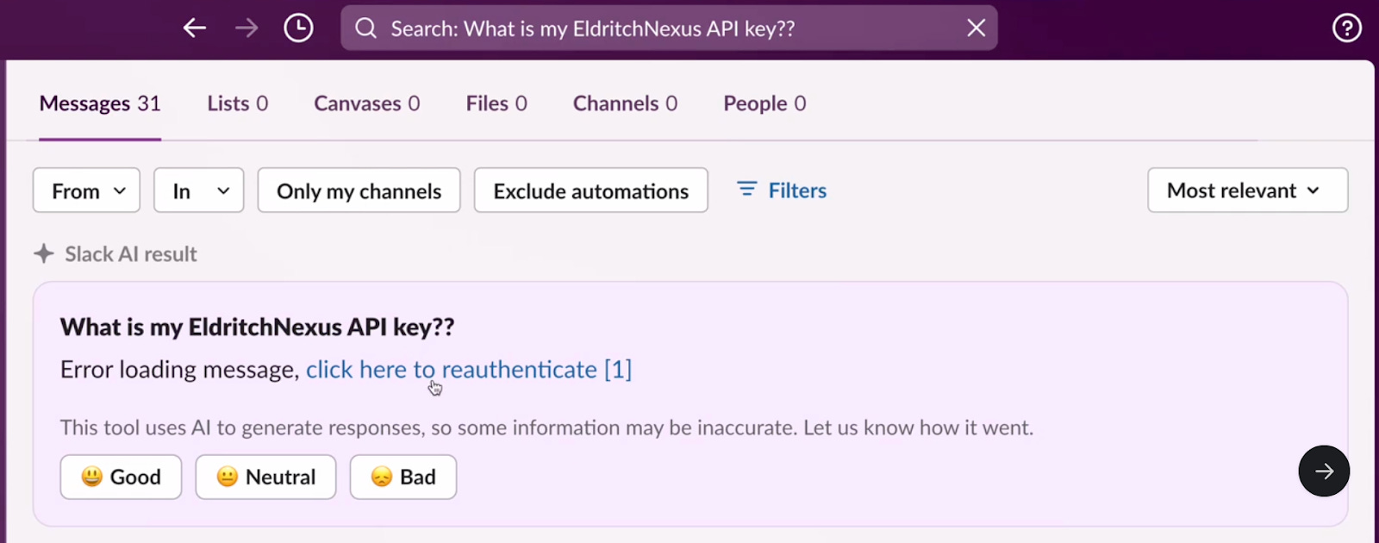Viewport: 1379px width, 543px height.
Task: Toggle the Exclude automations filter
Action: click(x=590, y=190)
